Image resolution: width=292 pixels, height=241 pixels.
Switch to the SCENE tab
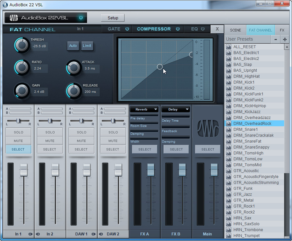point(235,30)
